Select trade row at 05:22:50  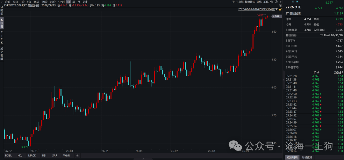(314, 94)
